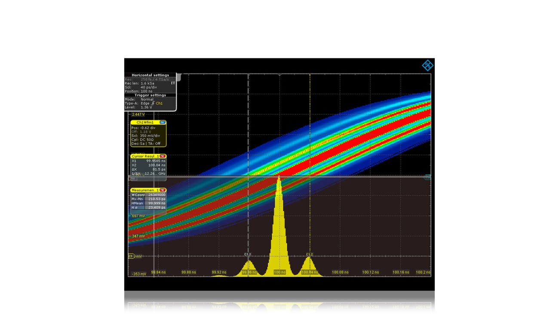The height and width of the screenshot is (314, 559).
Task: Open the Trigger settings header
Action: pyautogui.click(x=150, y=95)
